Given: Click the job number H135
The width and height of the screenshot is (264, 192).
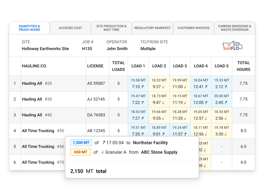Looking at the screenshot, I should [87, 49].
